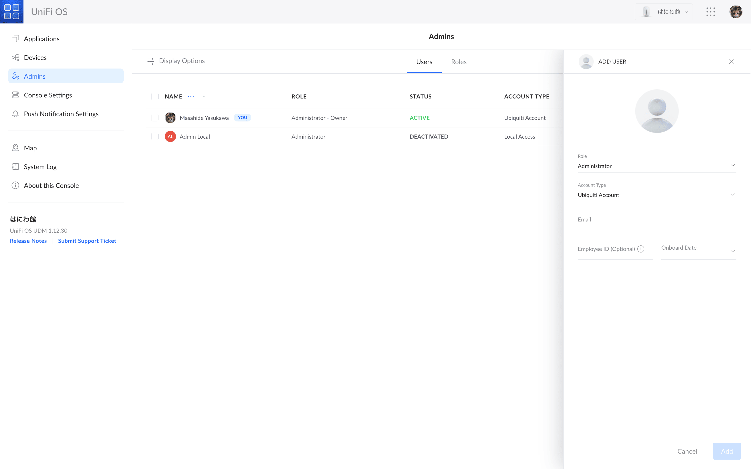The image size is (751, 469).
Task: Click the Map pin icon
Action: click(15, 148)
